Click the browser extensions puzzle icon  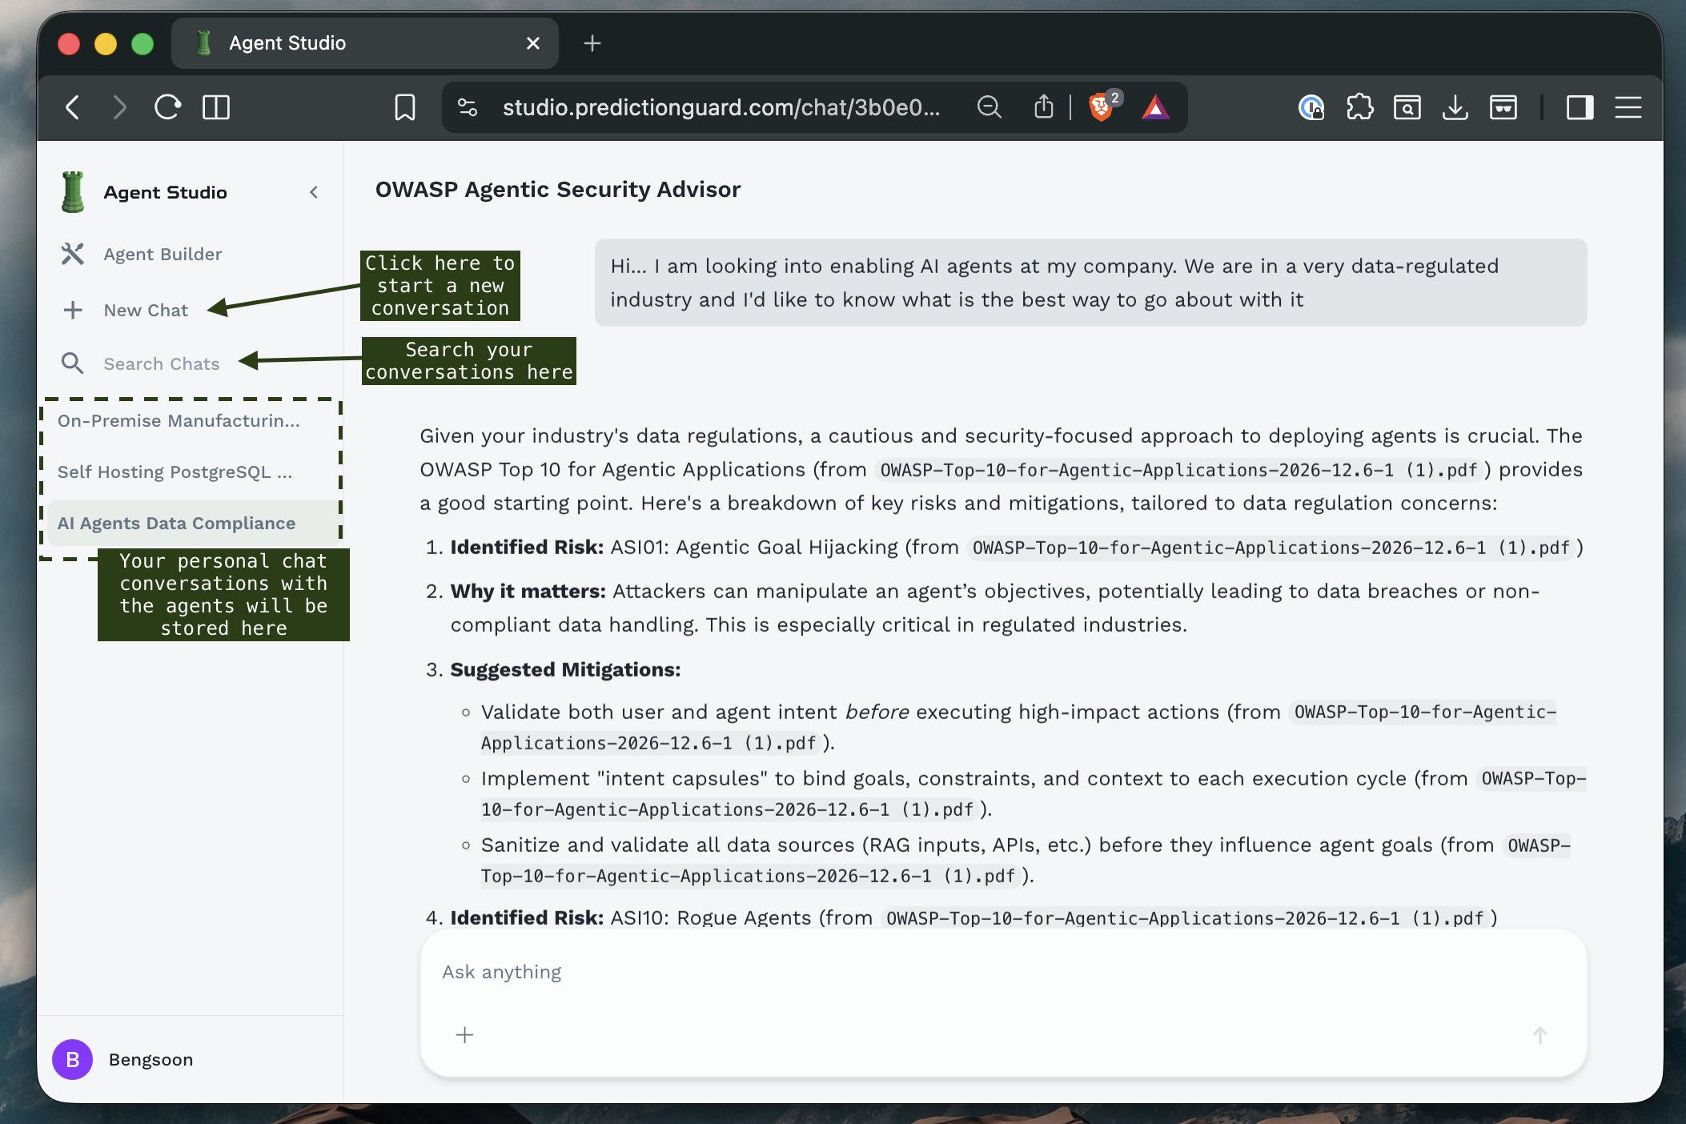click(1360, 107)
